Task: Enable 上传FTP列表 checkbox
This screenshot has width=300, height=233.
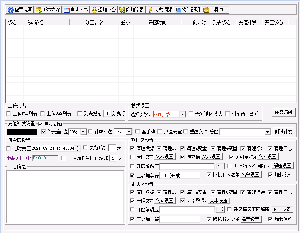Action: coord(9,113)
